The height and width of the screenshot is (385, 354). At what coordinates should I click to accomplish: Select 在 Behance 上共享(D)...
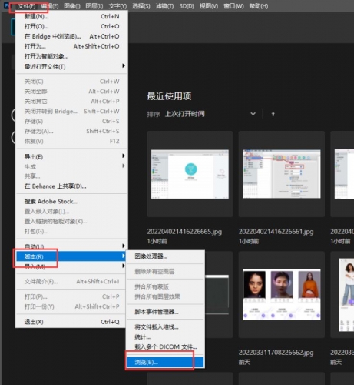tap(71, 186)
